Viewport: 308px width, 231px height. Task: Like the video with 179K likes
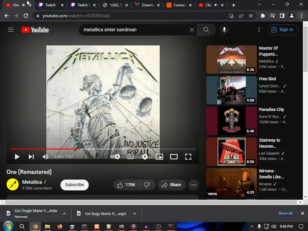(126, 185)
